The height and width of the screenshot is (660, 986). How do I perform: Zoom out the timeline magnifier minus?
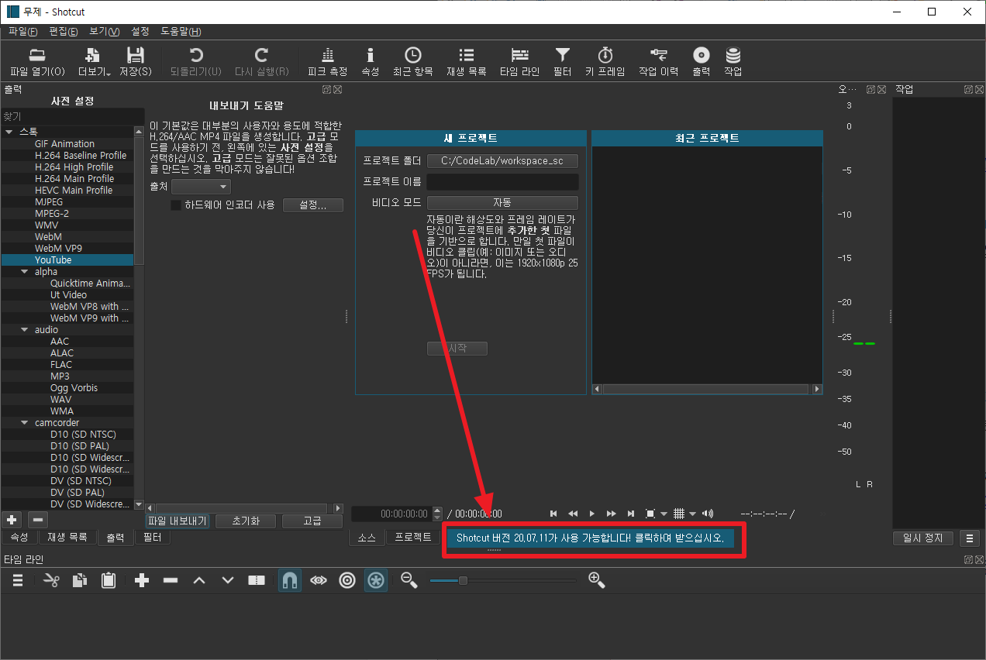pyautogui.click(x=409, y=579)
